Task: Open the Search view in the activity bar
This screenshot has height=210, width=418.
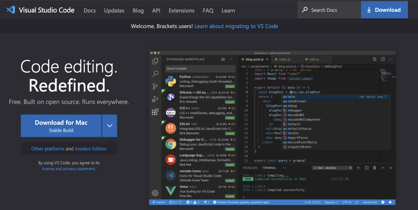Action: coord(155,74)
